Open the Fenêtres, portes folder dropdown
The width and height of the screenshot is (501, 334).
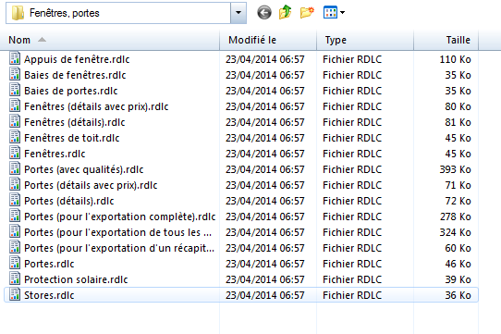click(x=238, y=13)
